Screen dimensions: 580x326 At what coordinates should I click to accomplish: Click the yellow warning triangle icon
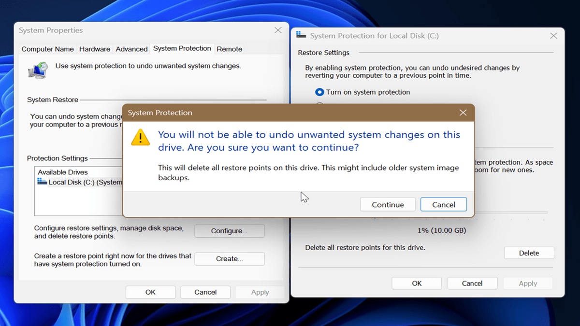click(x=141, y=138)
